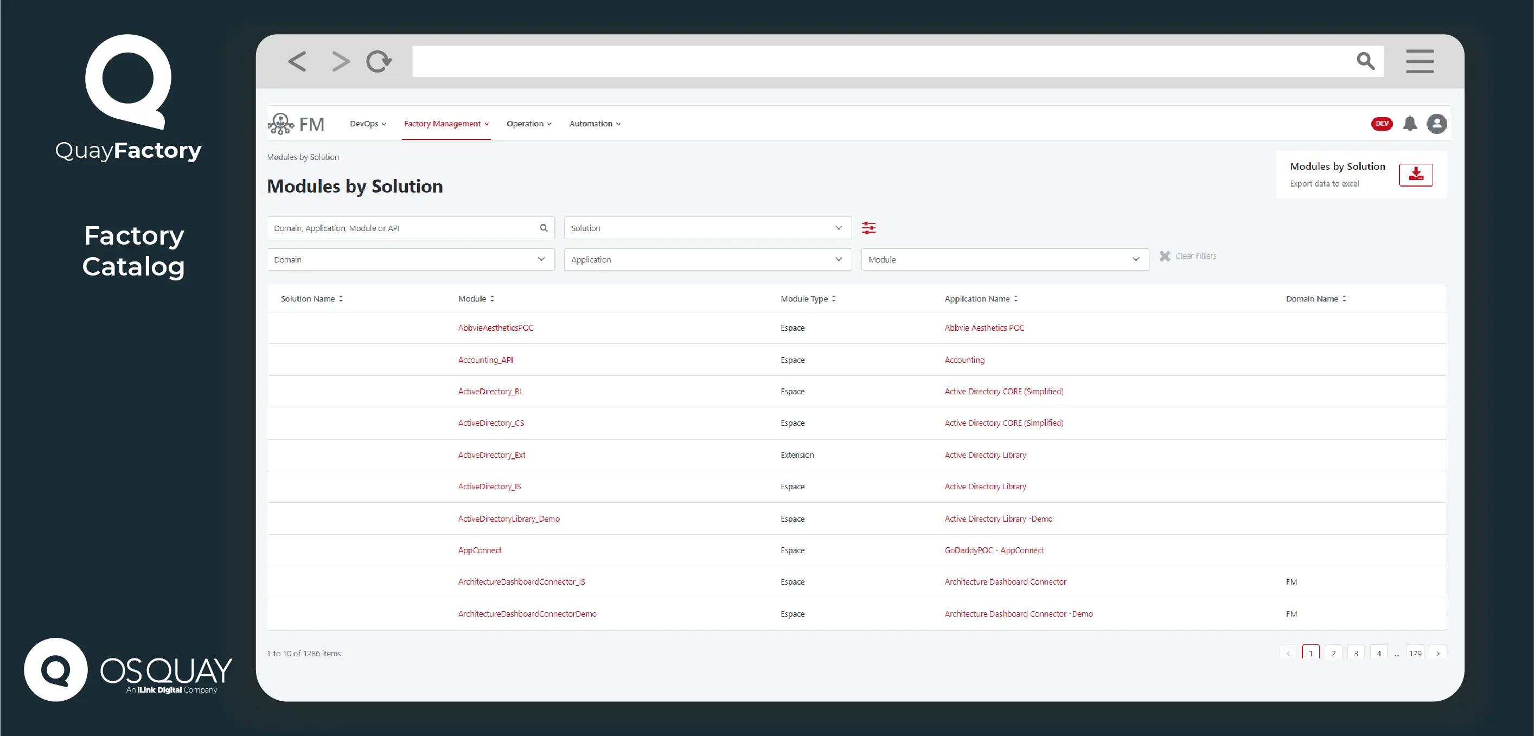This screenshot has width=1534, height=736.
Task: Open the advanced filter sliders control
Action: 869,227
